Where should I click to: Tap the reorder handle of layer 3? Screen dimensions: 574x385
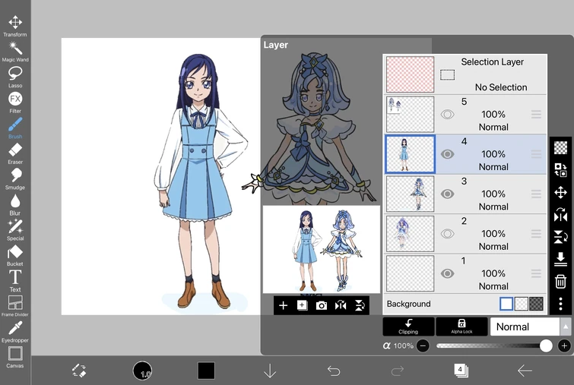point(536,194)
